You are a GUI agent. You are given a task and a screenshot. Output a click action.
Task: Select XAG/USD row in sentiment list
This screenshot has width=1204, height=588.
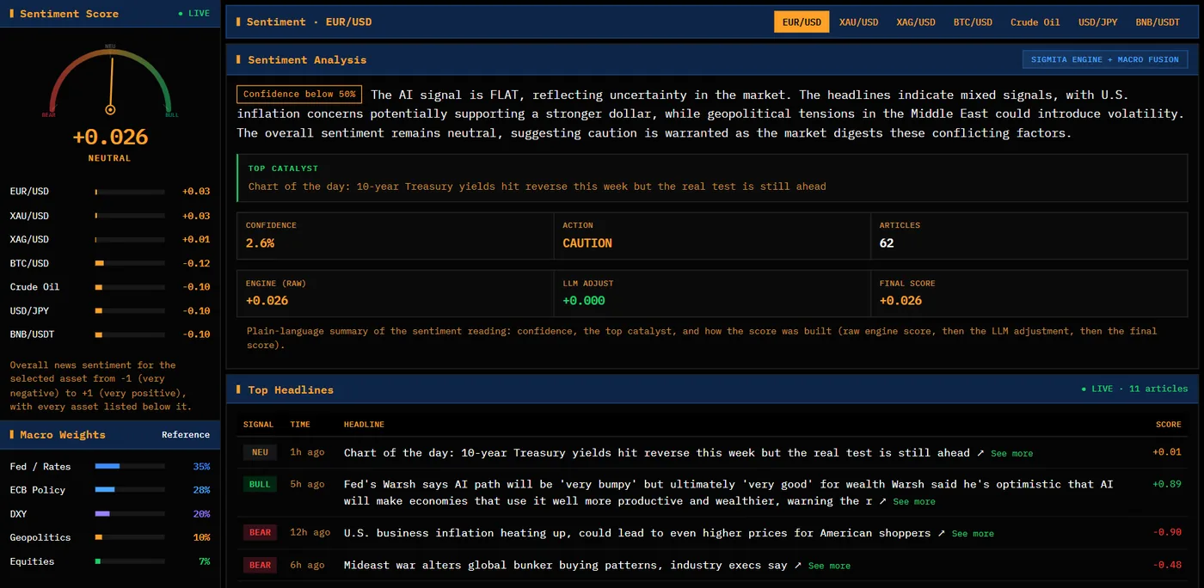tap(110, 239)
